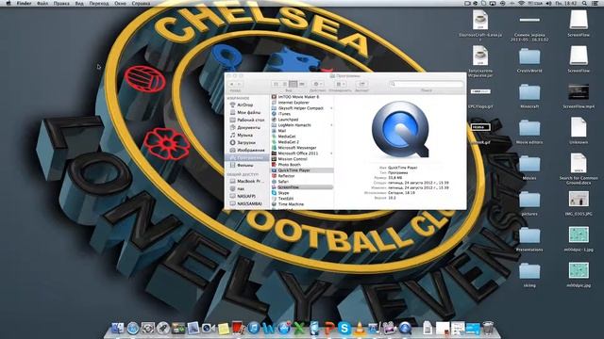
Task: Open iTunes from the Dock
Action: click(x=253, y=329)
